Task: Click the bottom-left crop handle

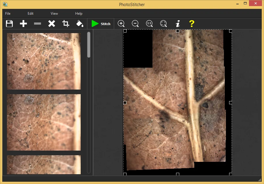Action: tap(125, 174)
